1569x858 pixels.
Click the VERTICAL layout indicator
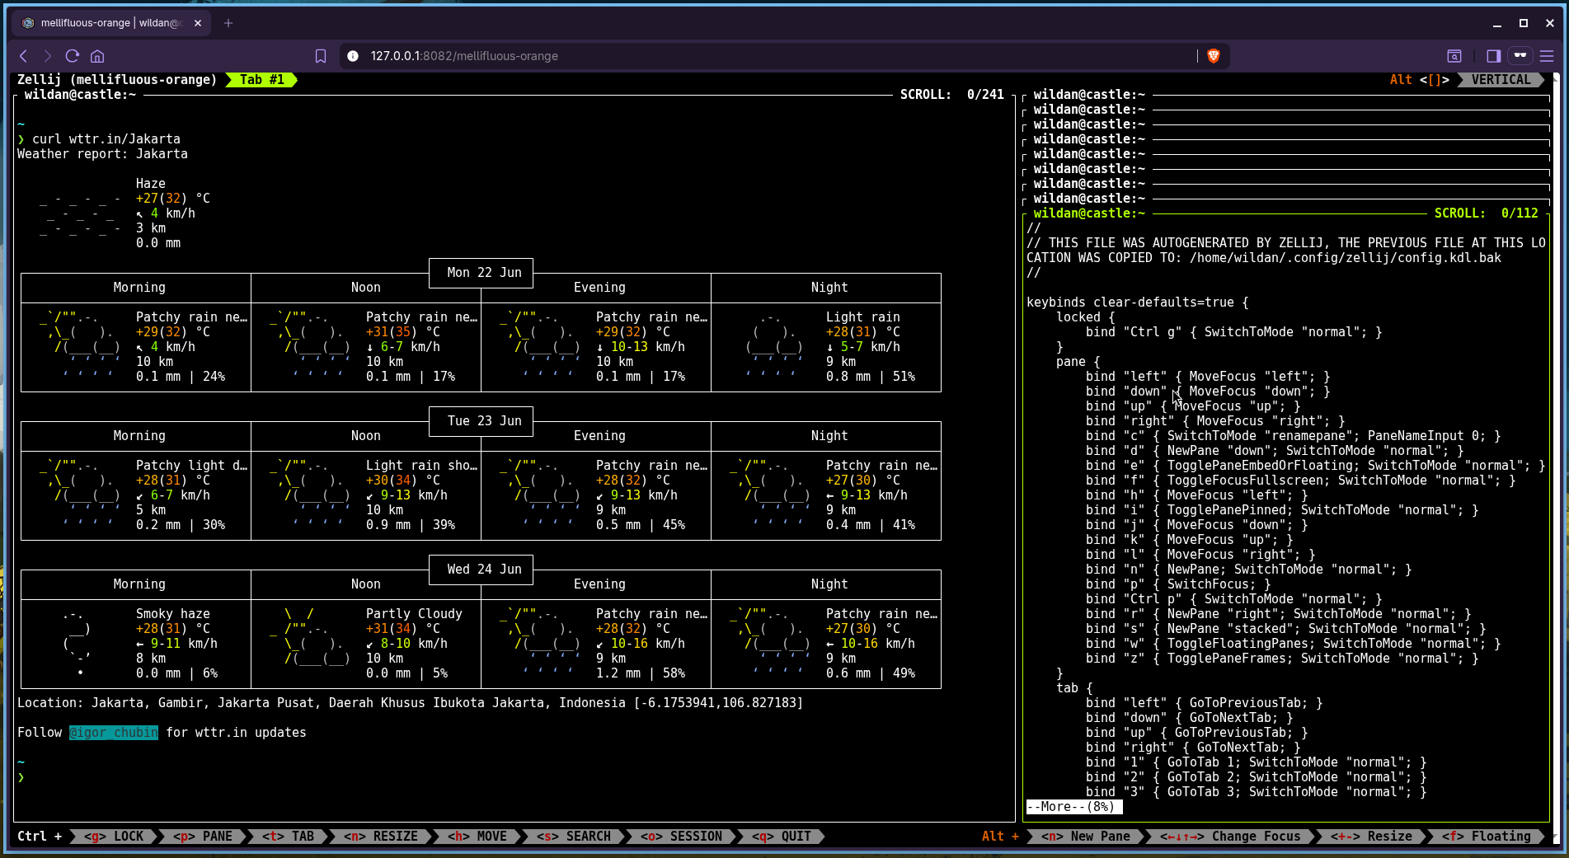tap(1501, 80)
